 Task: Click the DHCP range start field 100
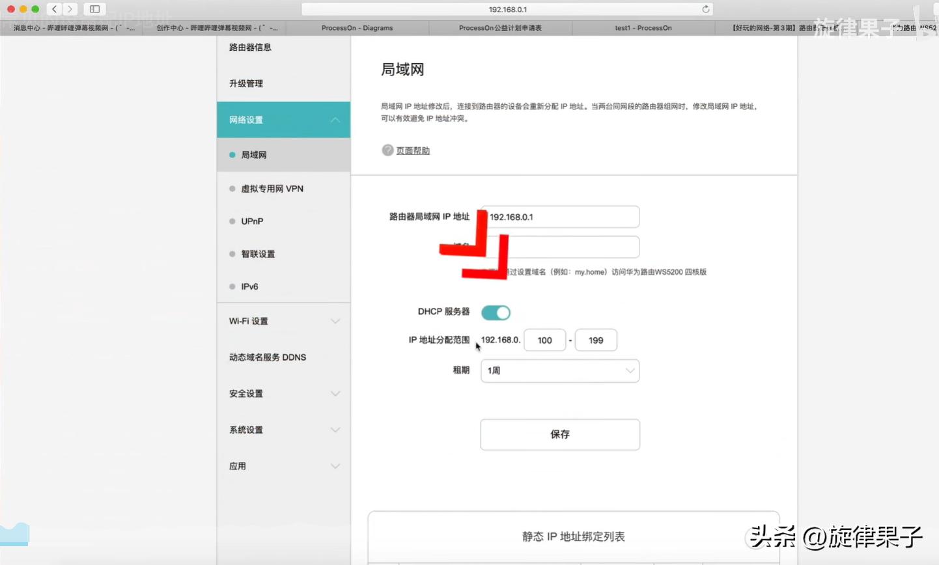[544, 340]
